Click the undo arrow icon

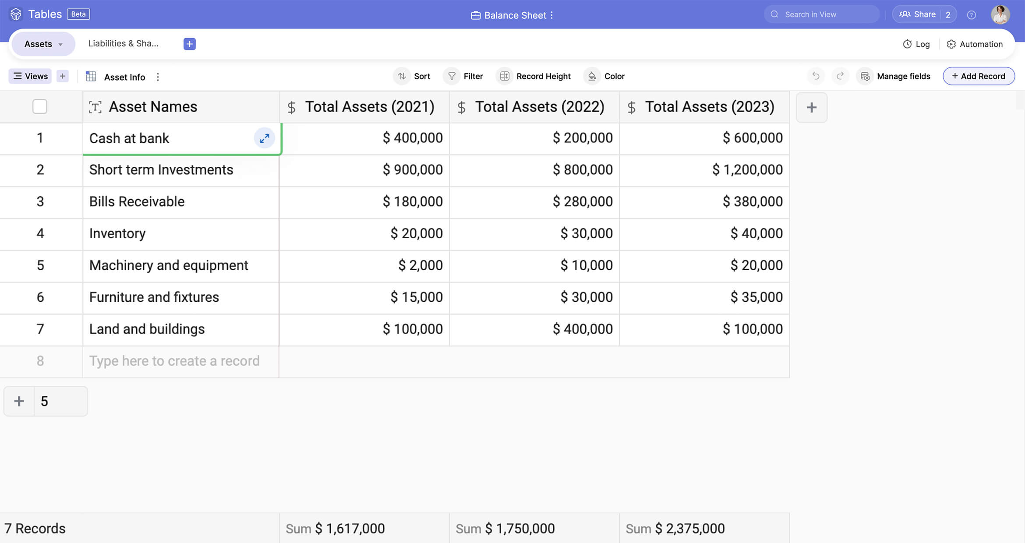(x=816, y=76)
